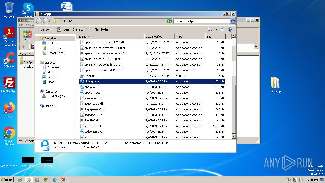Click Action Center flag in tray
This screenshot has height=183, width=325.
(301, 180)
